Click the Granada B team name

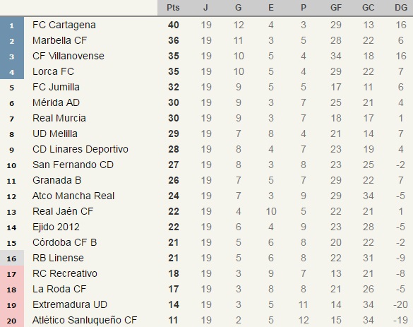coord(57,181)
